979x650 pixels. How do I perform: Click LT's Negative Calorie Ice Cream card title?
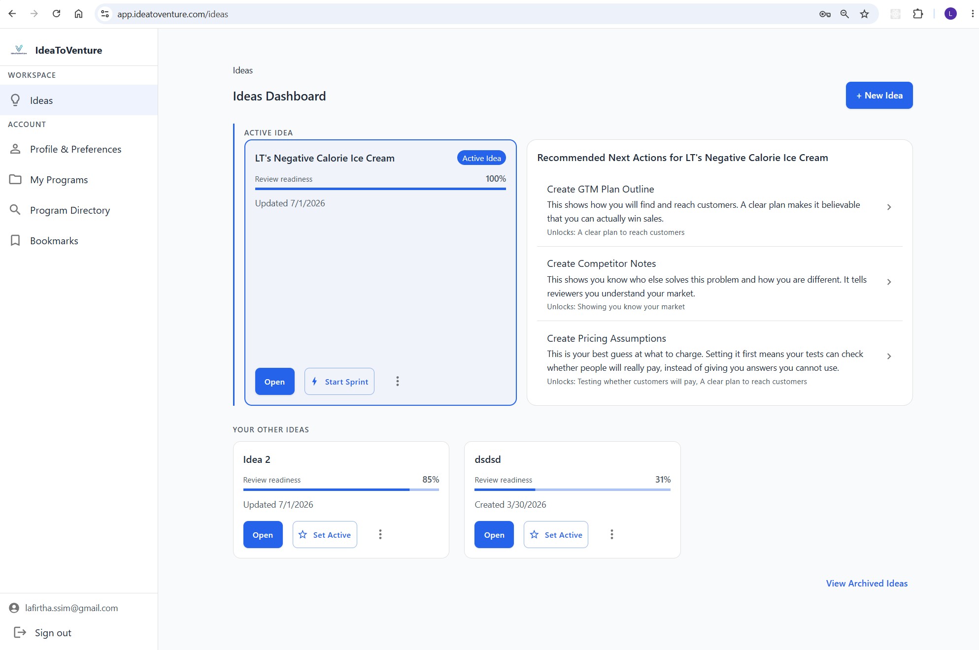tap(325, 158)
